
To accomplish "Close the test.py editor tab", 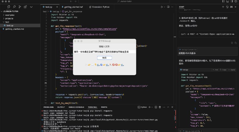I will 57,7.
